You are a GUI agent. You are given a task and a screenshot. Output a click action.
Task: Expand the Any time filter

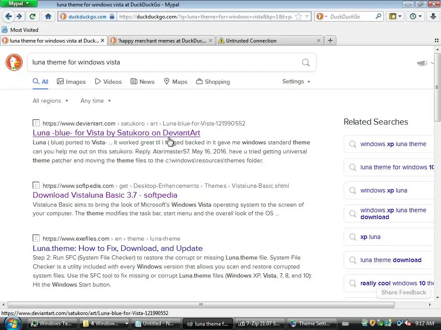click(x=96, y=101)
